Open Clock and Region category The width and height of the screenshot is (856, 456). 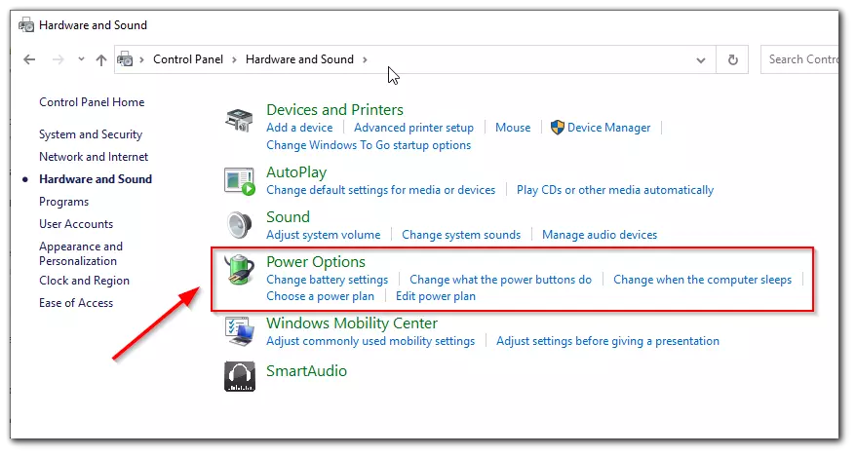pos(84,281)
